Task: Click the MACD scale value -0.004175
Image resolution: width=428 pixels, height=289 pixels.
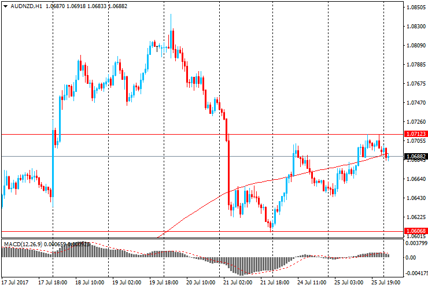Action: (x=416, y=273)
